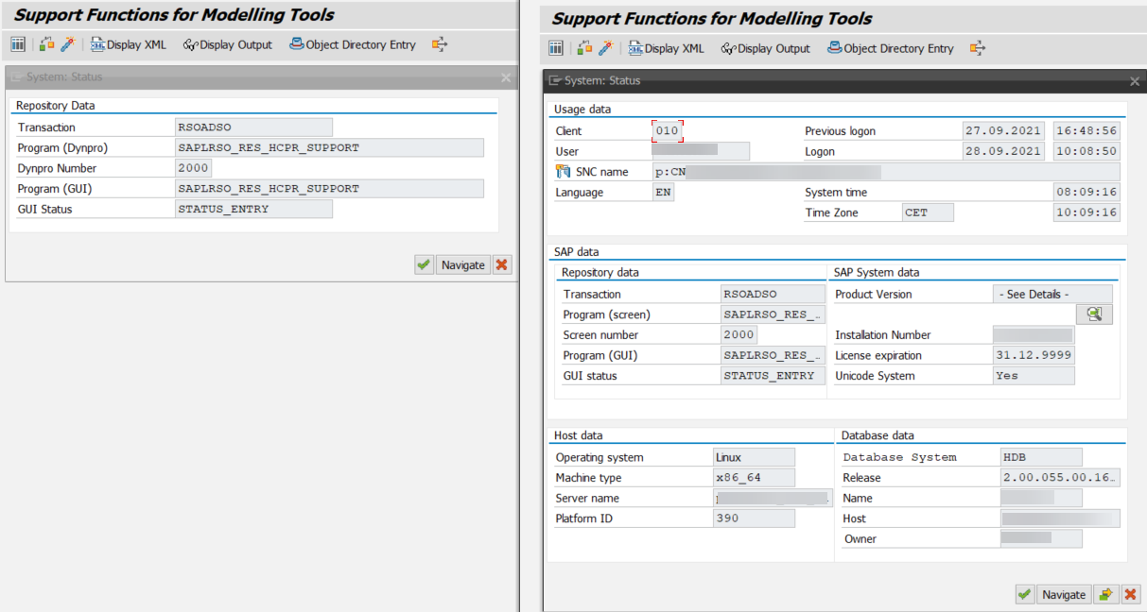The height and width of the screenshot is (612, 1147).
Task: Click the Language field showing EN
Action: pos(664,192)
